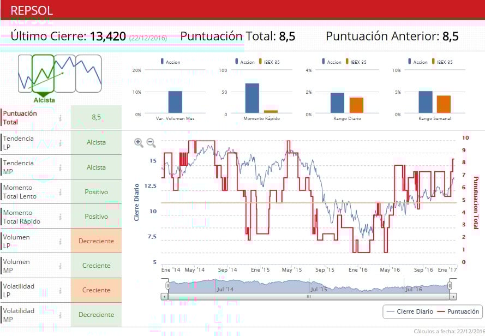Click the zoom out magnifier icon

(151, 142)
